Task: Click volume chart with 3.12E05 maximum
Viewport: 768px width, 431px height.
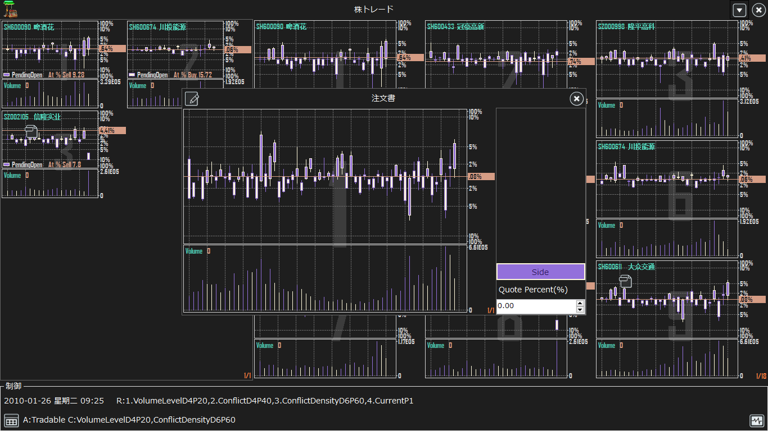Action: 666,118
